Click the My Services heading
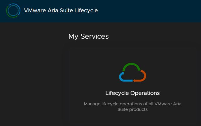Image resolution: width=201 pixels, height=126 pixels. point(88,36)
